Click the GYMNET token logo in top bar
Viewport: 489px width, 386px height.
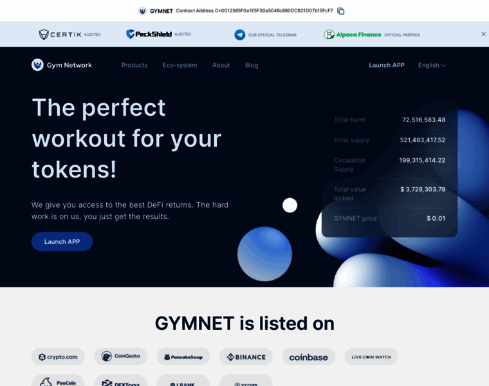[x=143, y=11]
